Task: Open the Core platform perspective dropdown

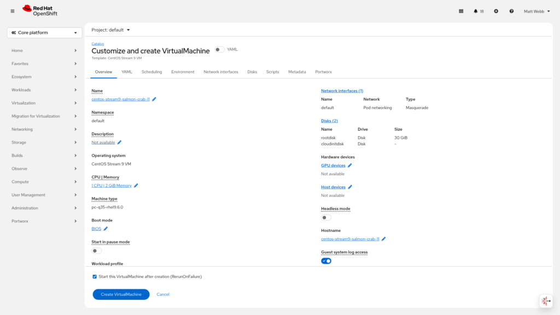Action: click(x=45, y=33)
